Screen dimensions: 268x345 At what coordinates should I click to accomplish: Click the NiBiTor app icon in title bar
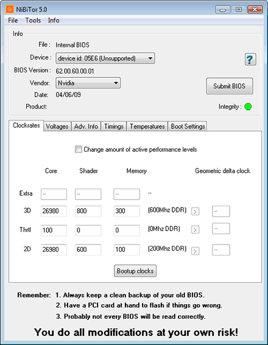point(10,10)
